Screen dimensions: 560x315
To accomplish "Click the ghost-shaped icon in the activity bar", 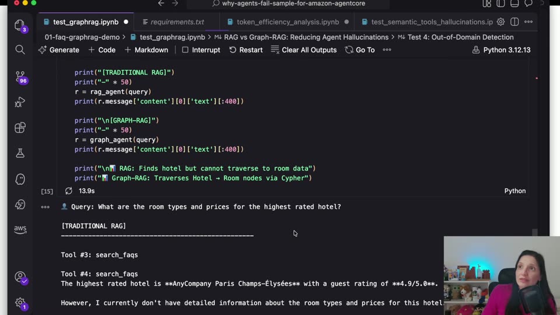I will 20,179.
